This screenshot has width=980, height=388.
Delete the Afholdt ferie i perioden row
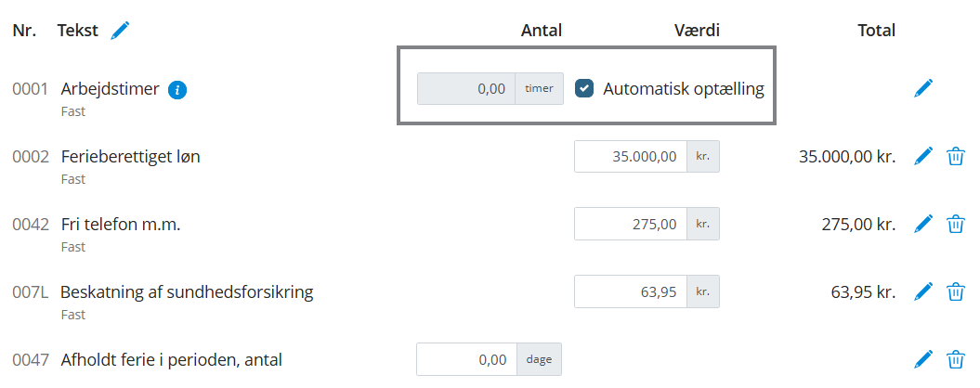coord(955,359)
